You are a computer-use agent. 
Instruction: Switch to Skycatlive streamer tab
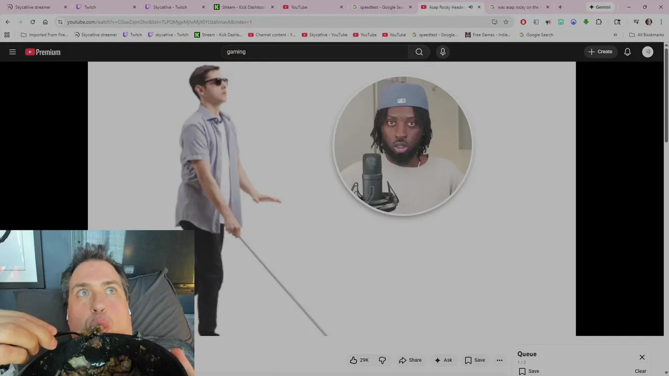pos(37,7)
